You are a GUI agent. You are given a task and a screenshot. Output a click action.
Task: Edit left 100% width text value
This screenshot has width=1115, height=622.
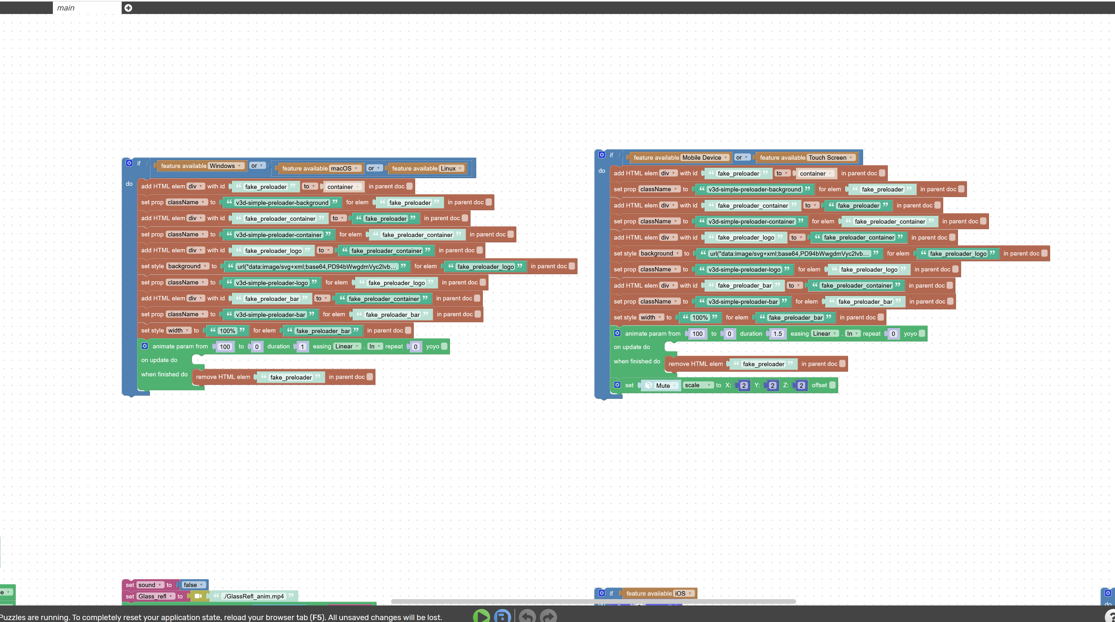click(x=227, y=331)
